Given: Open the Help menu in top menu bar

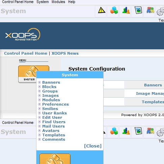Looking at the screenshot, I should [72, 2].
